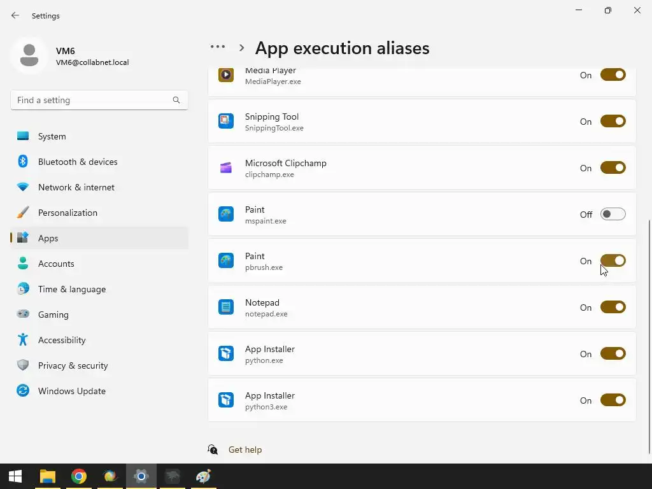652x489 pixels.
Task: Click the Get help link
Action: 245,450
